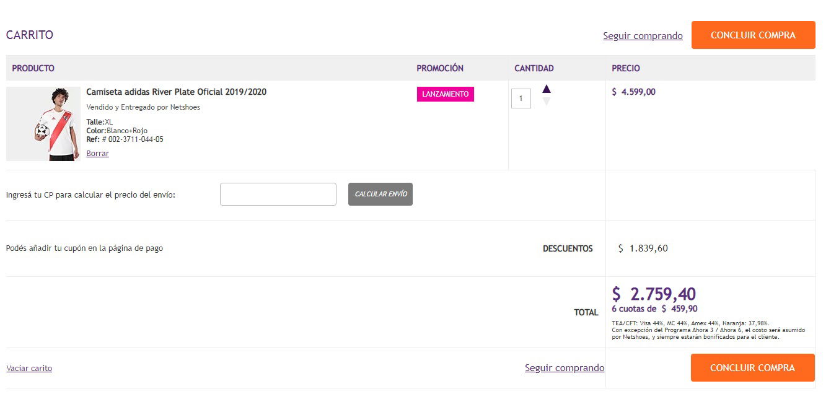Empty cart via Vaciar carito link

[x=29, y=369]
